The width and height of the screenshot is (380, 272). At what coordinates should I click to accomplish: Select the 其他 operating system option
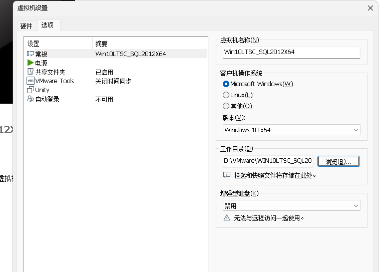tap(226, 106)
